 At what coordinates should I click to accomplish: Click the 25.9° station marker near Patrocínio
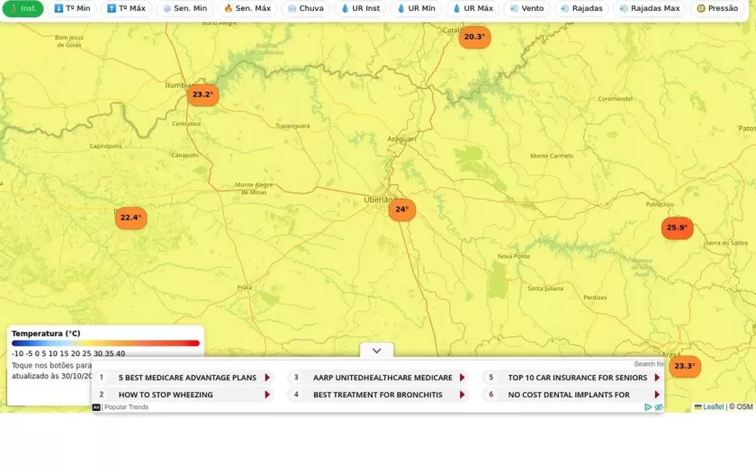(677, 228)
